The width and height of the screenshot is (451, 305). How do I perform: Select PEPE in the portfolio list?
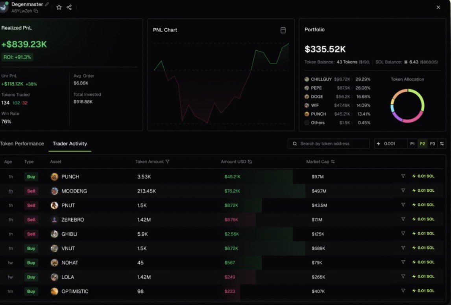[337, 88]
